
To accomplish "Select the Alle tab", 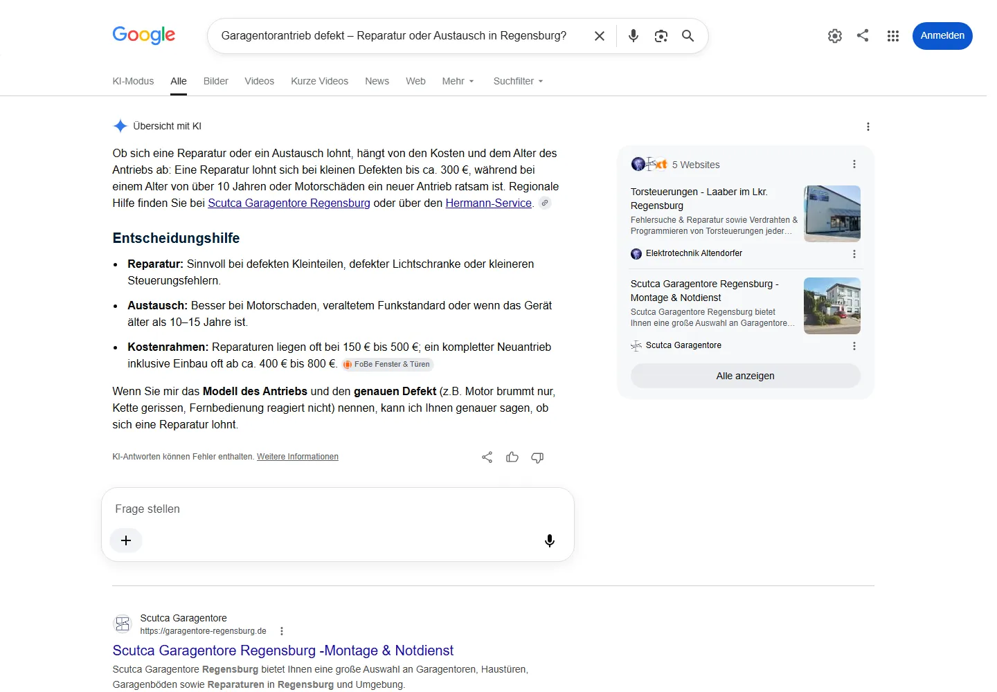I will [x=179, y=81].
